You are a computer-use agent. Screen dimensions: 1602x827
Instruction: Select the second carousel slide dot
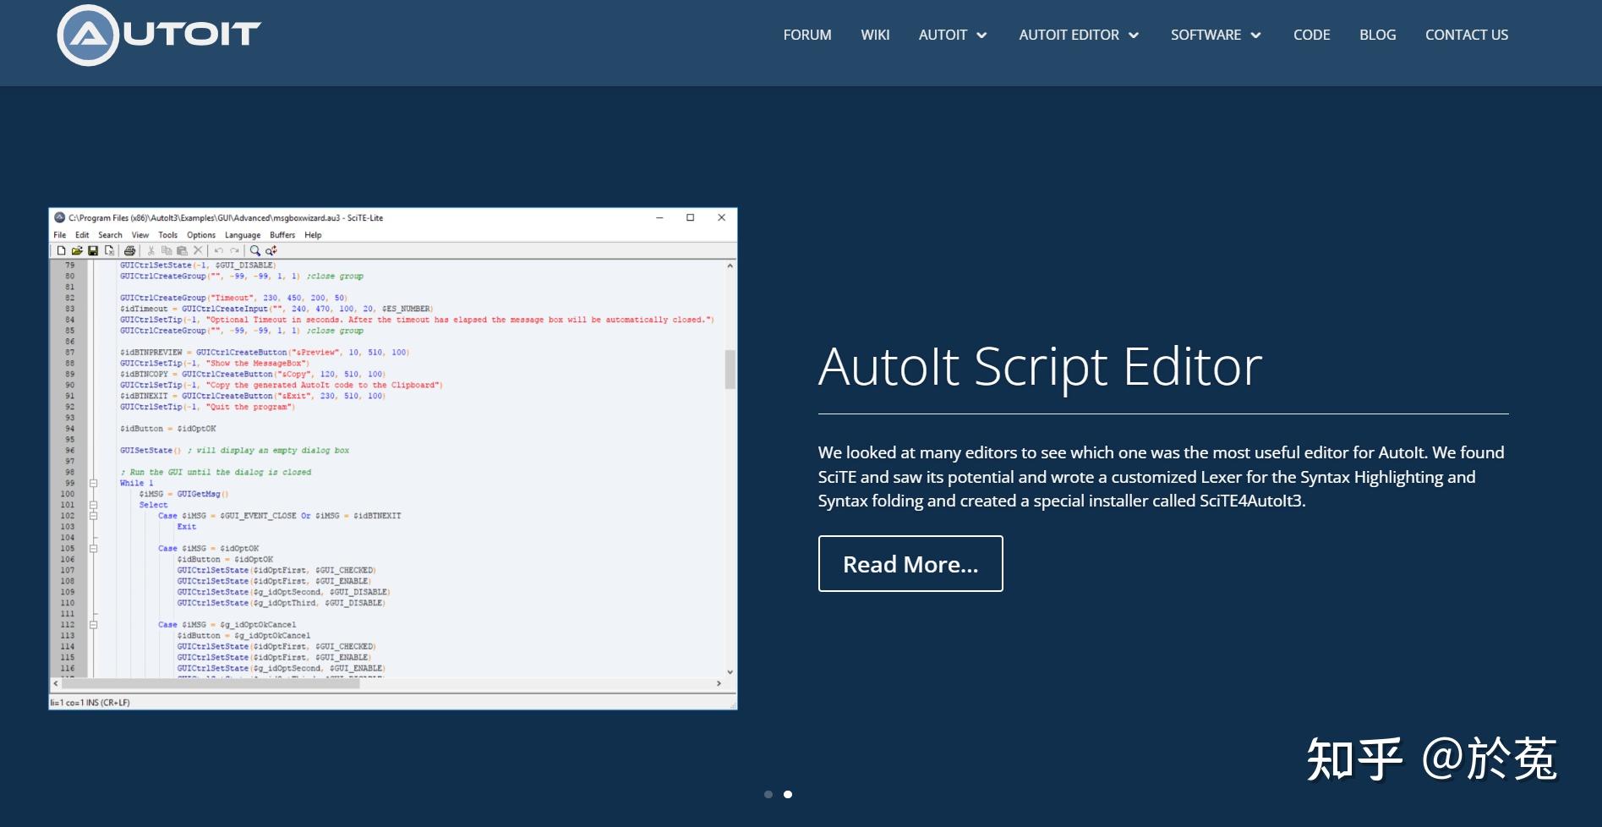coord(788,794)
